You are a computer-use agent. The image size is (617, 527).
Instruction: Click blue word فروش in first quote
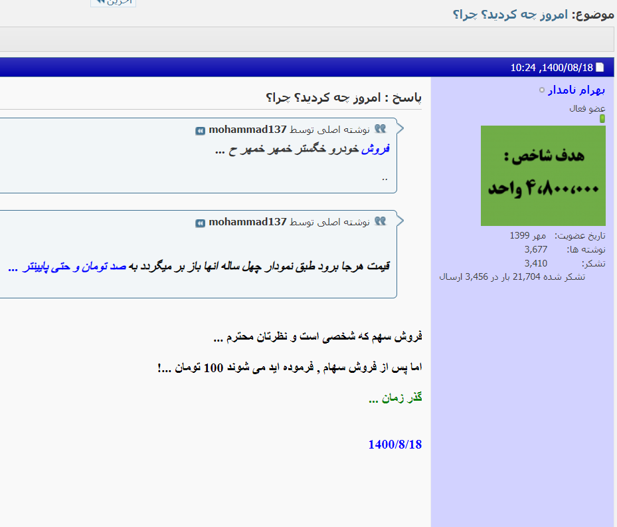376,149
